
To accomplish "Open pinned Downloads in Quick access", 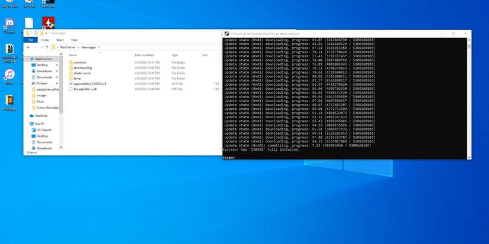I will (42, 71).
